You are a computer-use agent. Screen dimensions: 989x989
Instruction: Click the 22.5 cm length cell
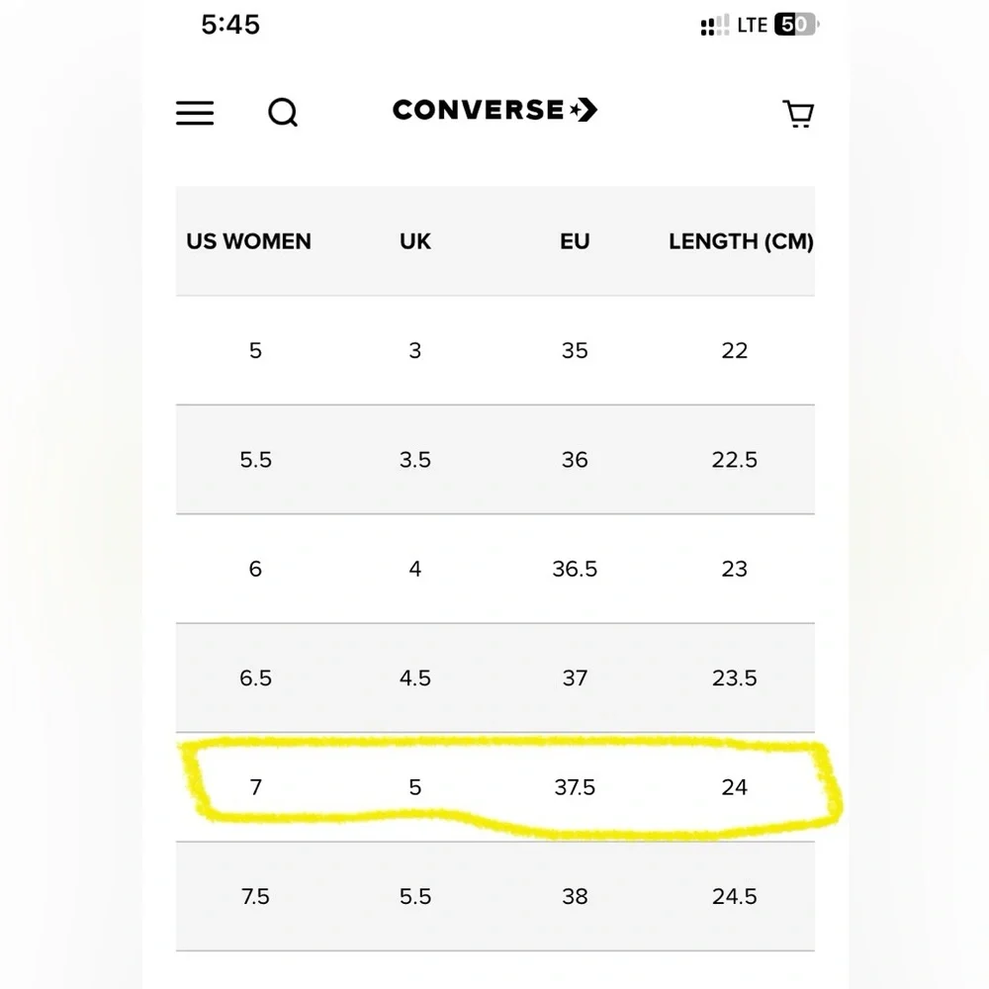tap(735, 460)
